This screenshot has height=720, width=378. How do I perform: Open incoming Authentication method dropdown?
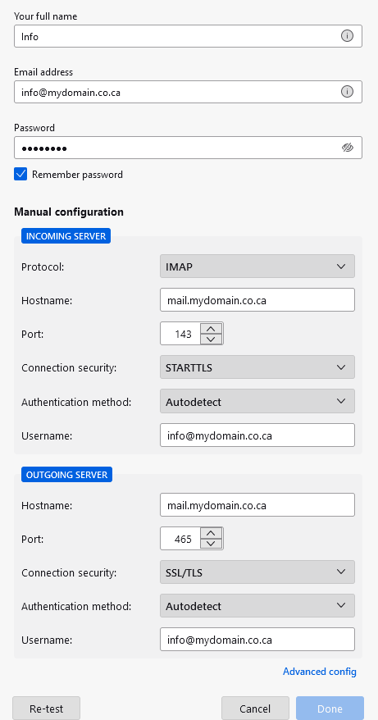257,401
